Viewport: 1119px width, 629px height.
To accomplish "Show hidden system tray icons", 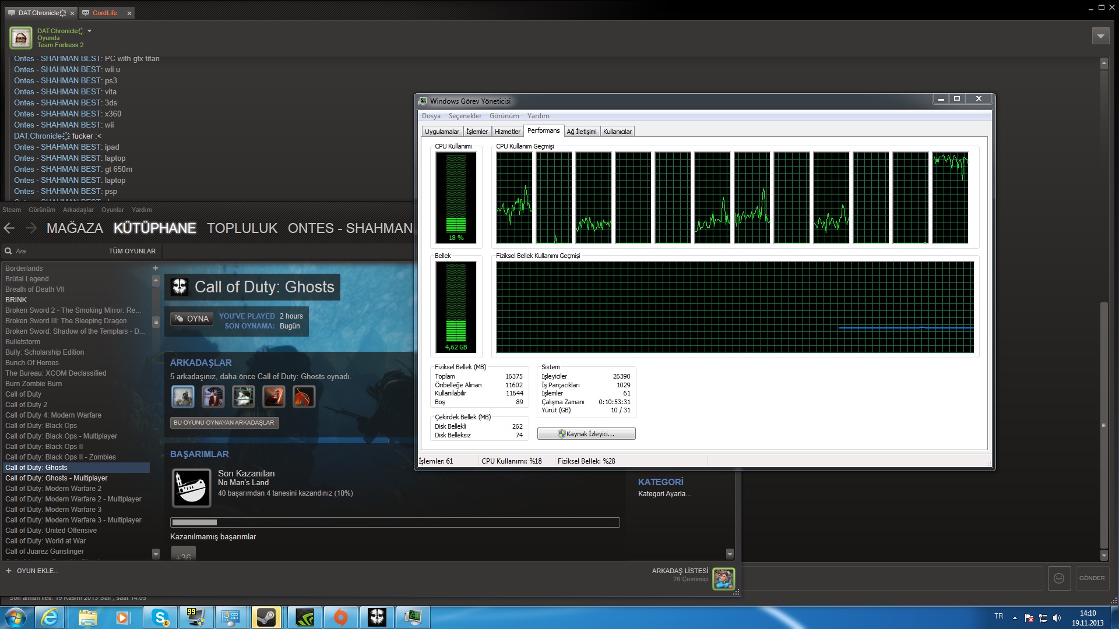I will point(1015,618).
